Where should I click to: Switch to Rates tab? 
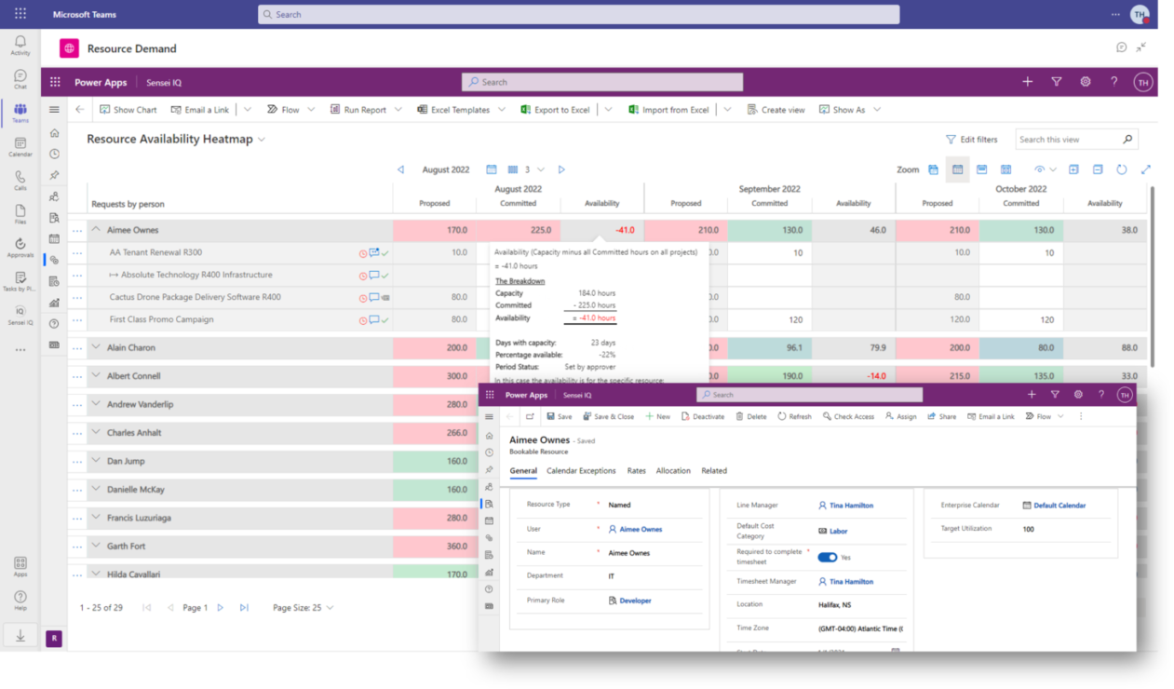(x=636, y=470)
